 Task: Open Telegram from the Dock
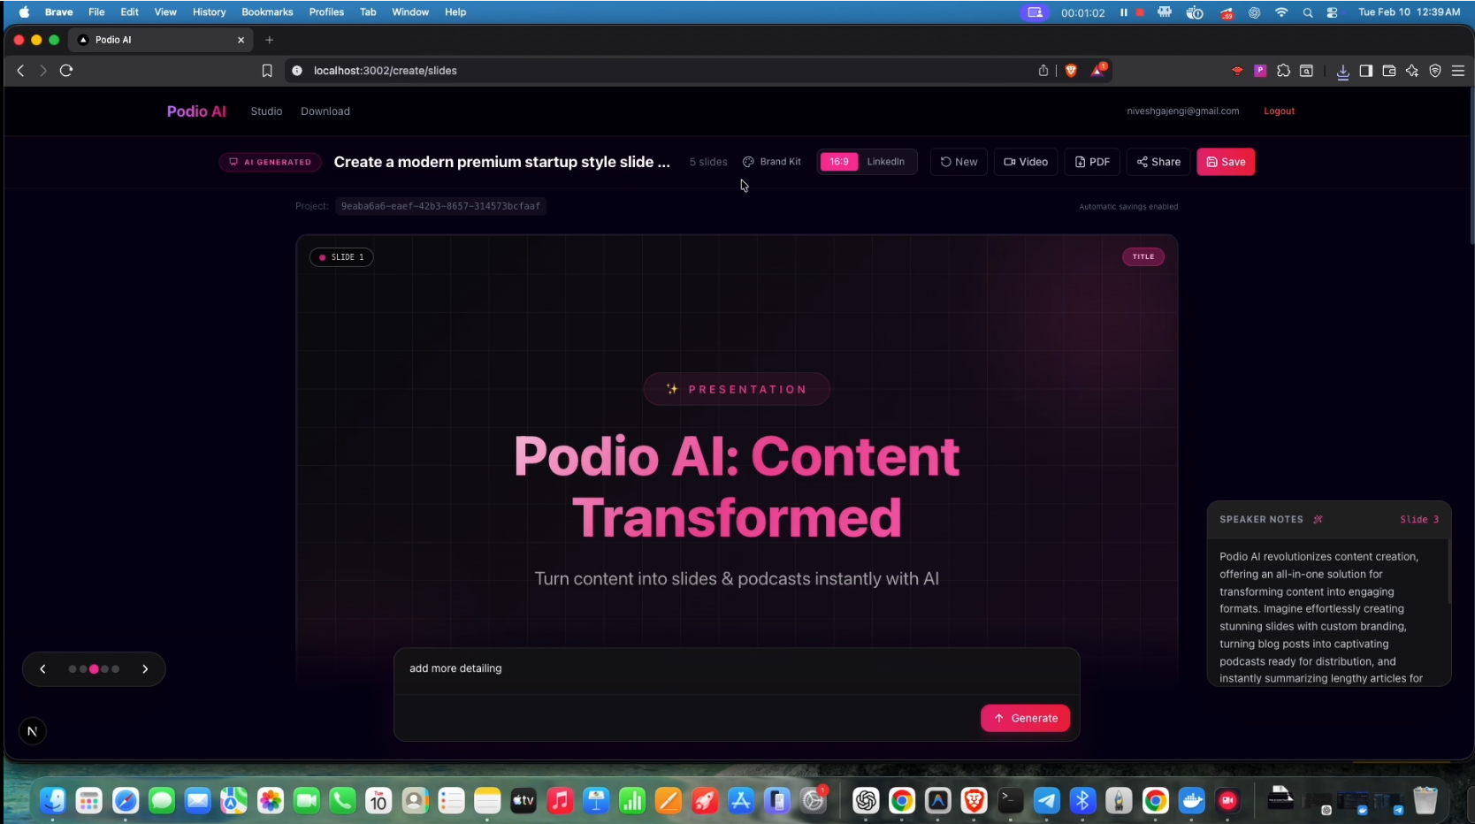tap(1046, 801)
